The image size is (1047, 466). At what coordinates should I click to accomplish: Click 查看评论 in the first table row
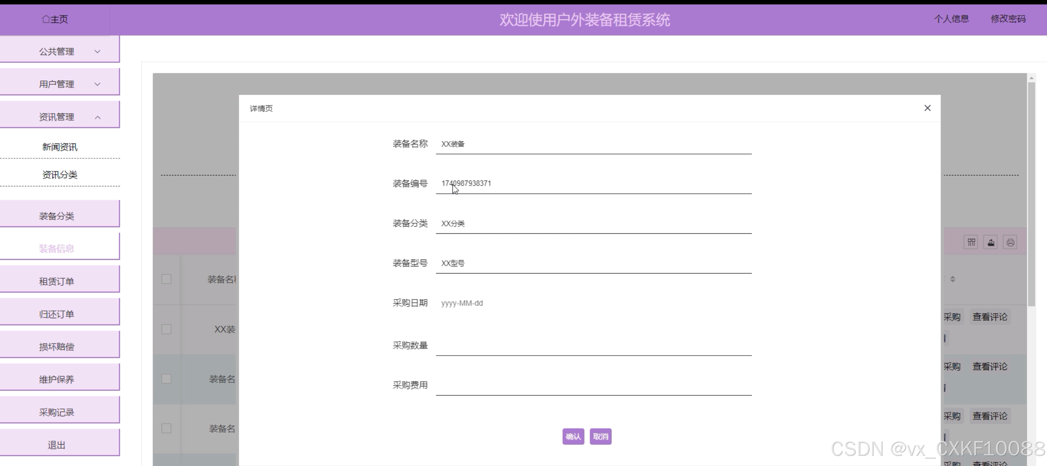pos(990,317)
